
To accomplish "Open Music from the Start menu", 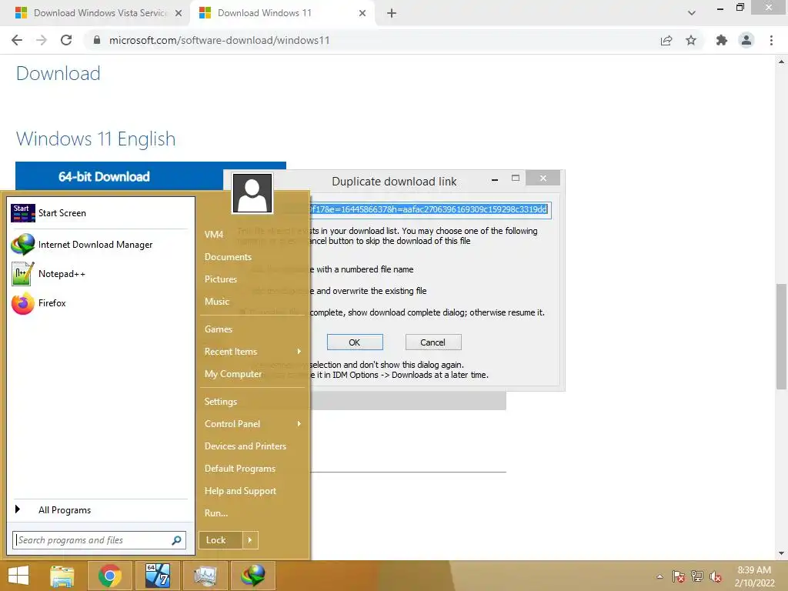I will point(216,302).
